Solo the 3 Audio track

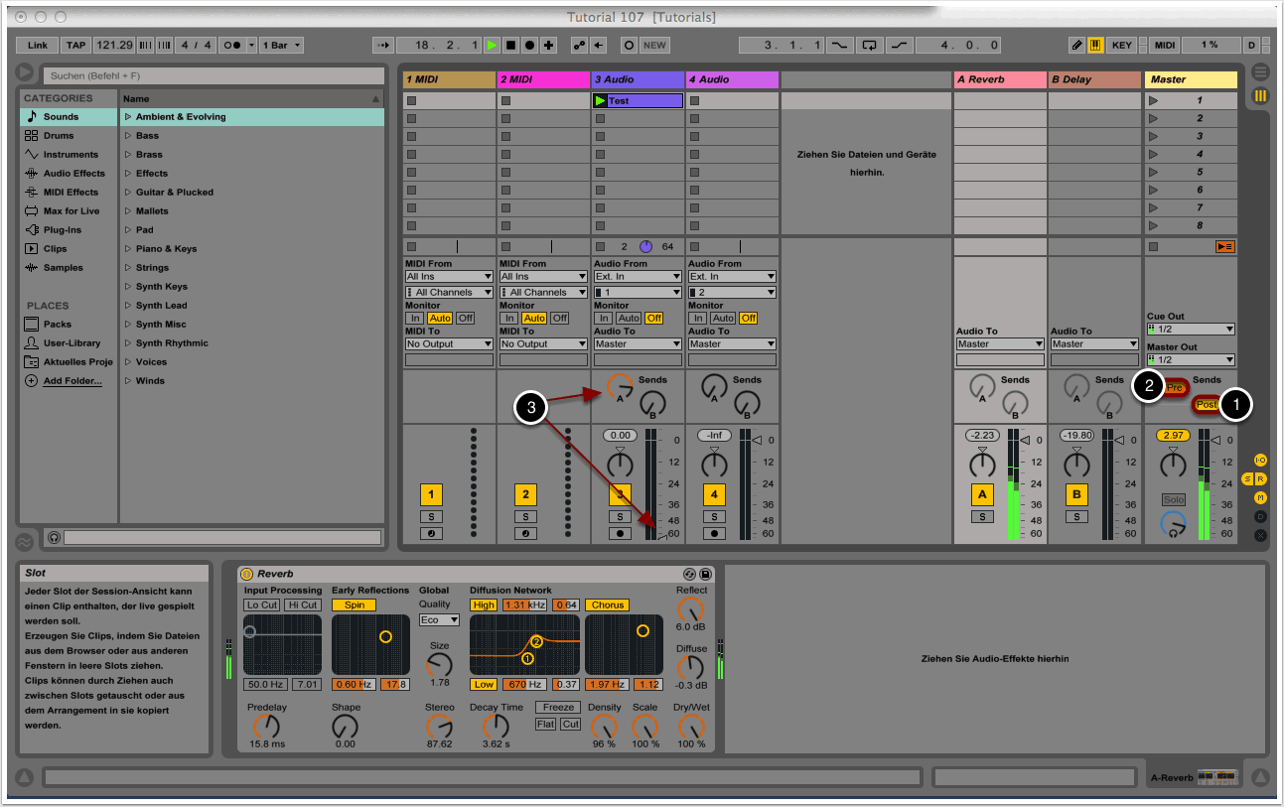pos(620,516)
